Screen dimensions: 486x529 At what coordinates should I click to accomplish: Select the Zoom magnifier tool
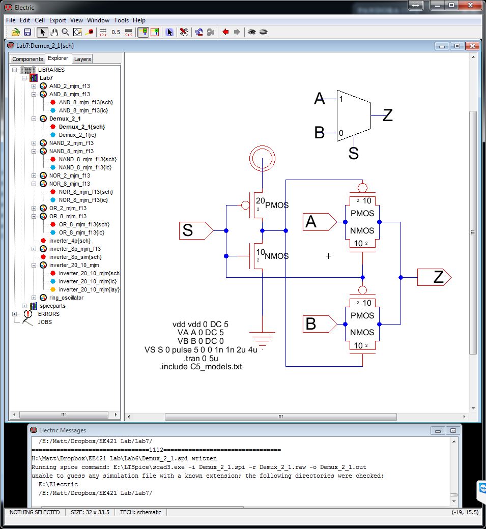tap(66, 32)
